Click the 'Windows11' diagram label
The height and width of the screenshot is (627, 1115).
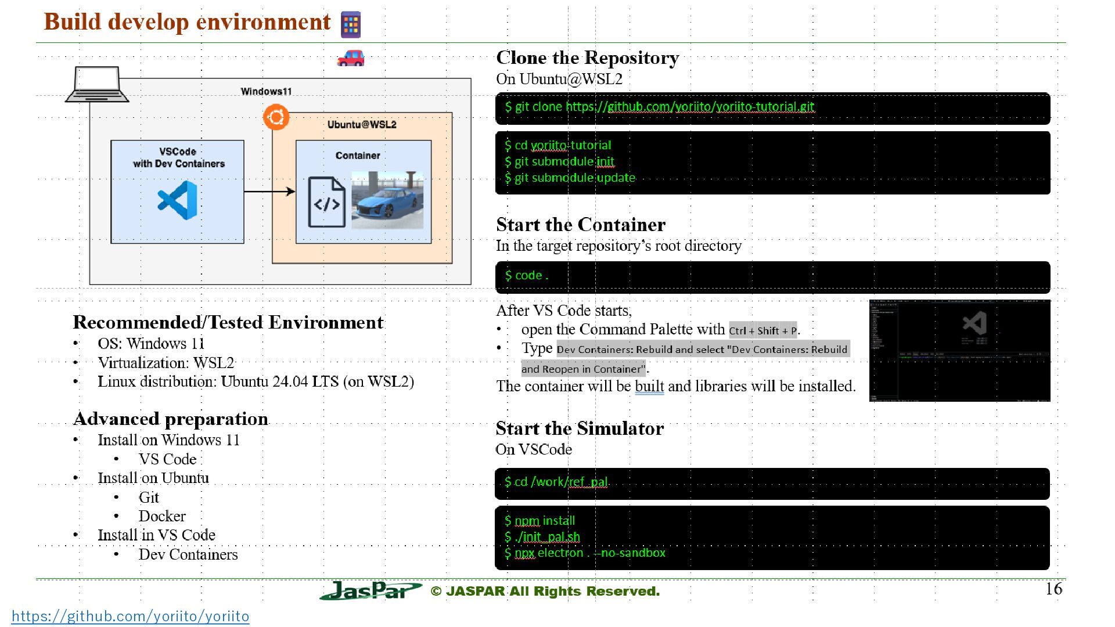click(x=267, y=91)
